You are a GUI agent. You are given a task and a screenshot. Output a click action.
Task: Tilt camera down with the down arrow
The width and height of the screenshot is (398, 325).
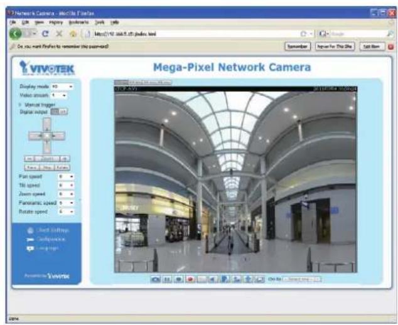46,147
